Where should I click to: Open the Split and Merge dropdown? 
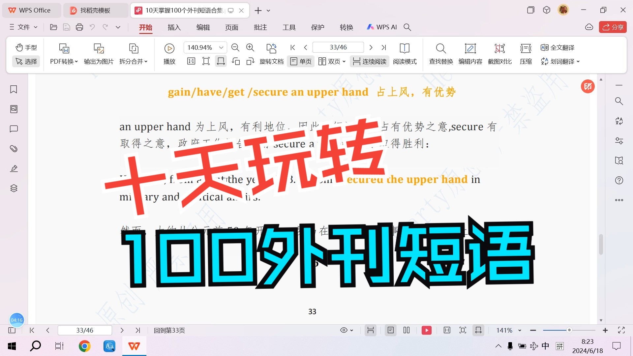point(134,54)
